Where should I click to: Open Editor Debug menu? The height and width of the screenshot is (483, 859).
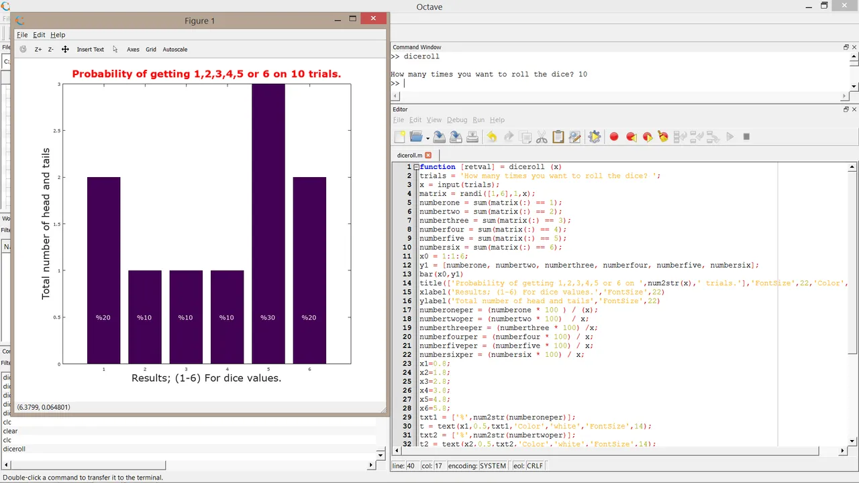click(x=457, y=120)
